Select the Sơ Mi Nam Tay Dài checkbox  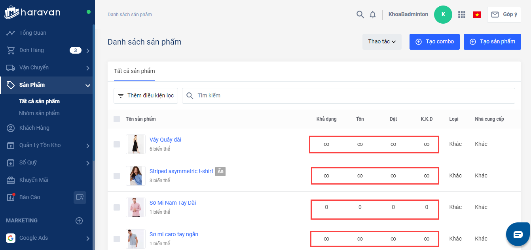tap(117, 207)
